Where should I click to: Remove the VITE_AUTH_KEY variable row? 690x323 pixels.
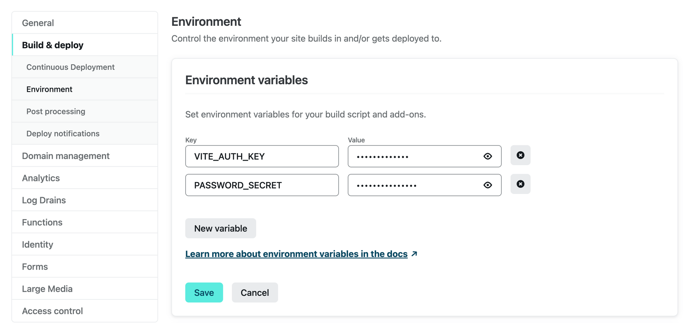[520, 155]
